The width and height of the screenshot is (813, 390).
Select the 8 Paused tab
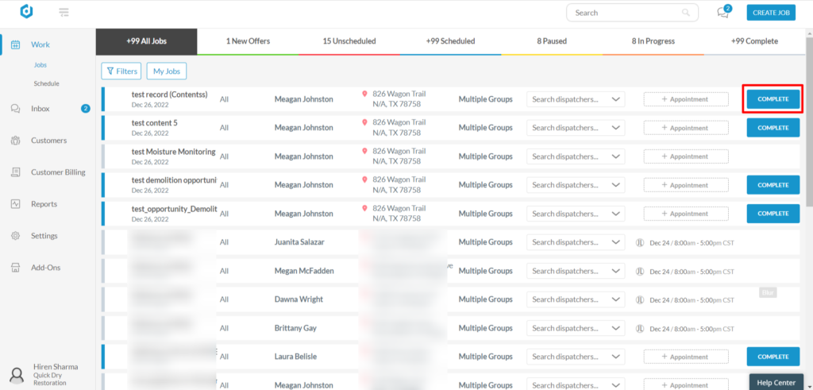[x=552, y=41]
